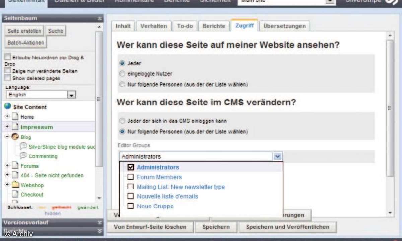
Task: Check Mailing List: New newsletter type
Action: click(x=131, y=186)
